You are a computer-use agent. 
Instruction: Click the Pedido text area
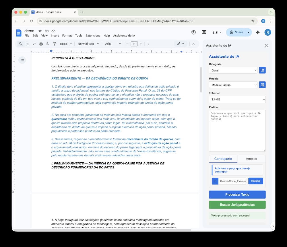pos(237,131)
